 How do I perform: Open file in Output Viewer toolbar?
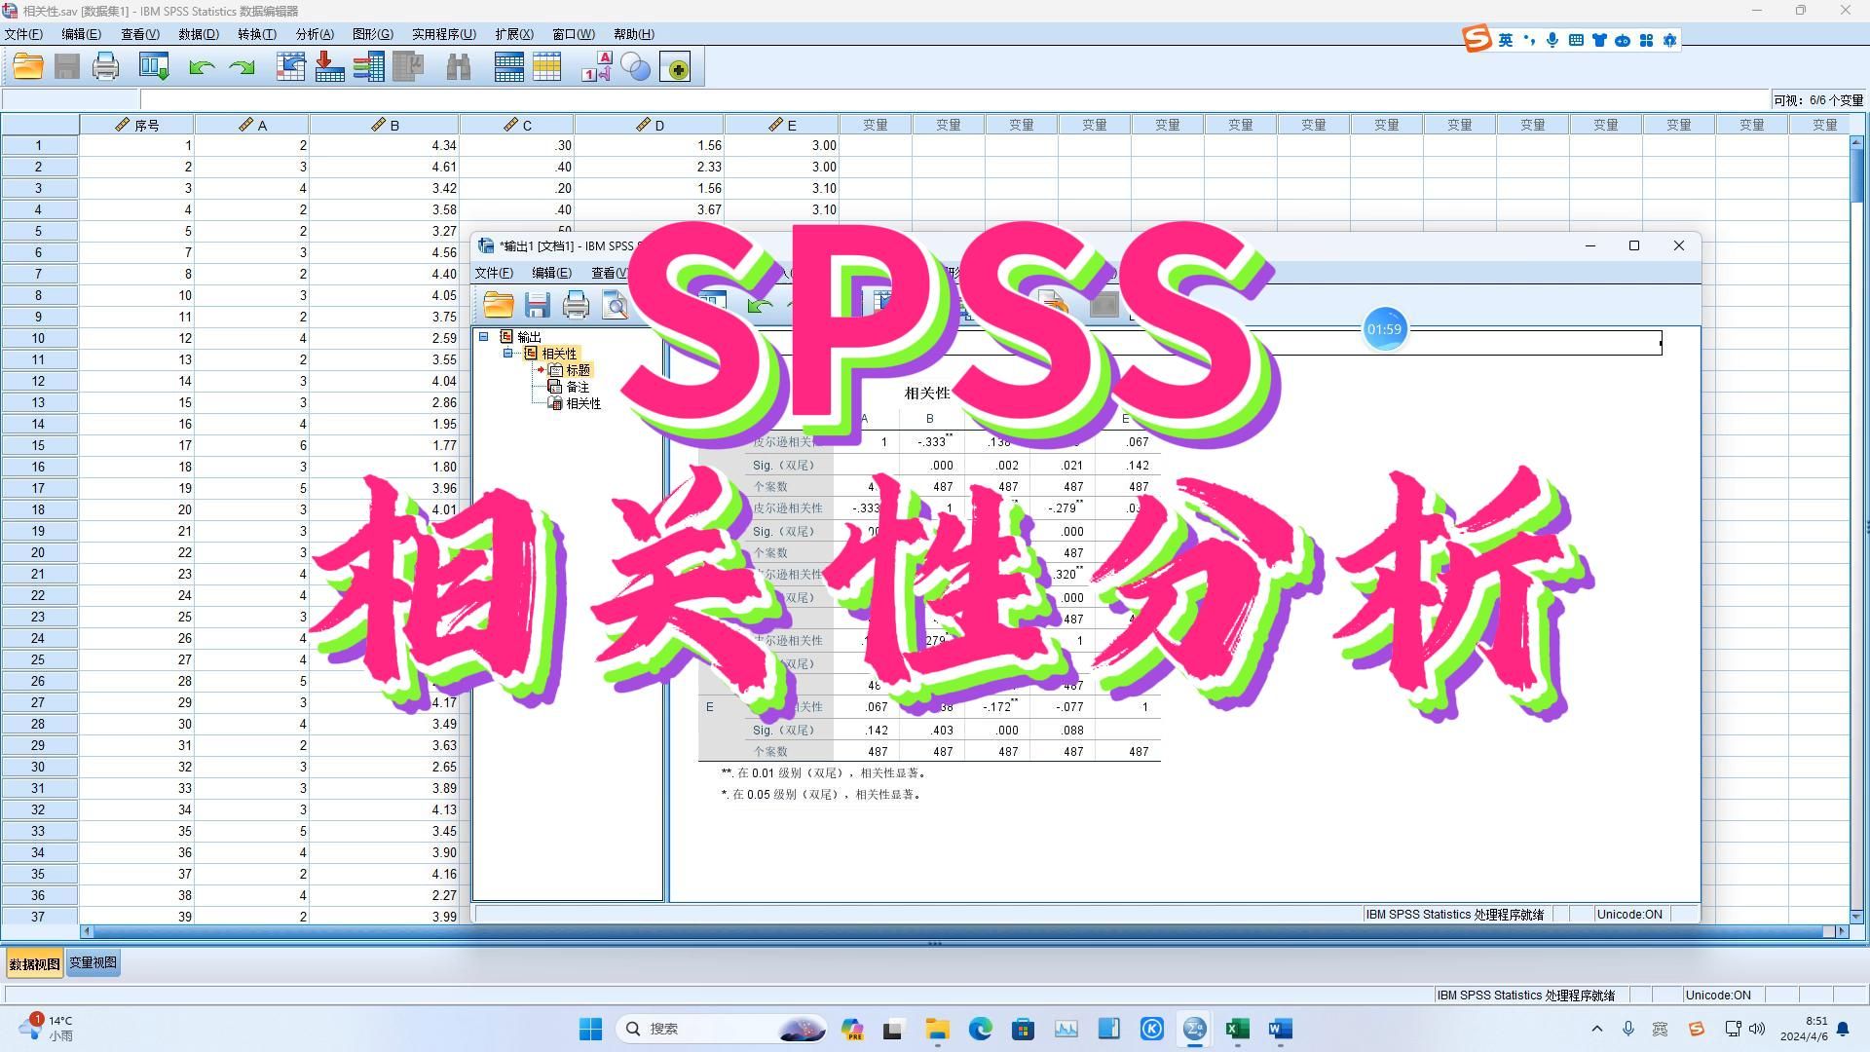[x=498, y=305]
